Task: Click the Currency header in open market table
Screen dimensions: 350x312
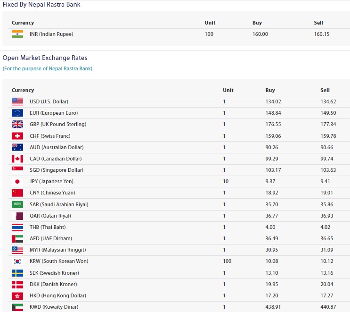Action: coord(23,90)
